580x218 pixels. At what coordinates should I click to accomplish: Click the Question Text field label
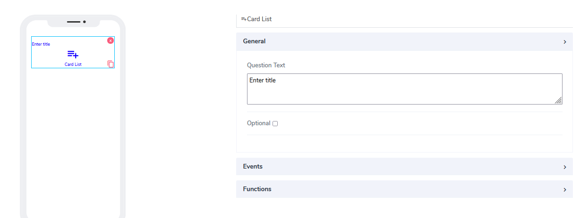pos(266,65)
